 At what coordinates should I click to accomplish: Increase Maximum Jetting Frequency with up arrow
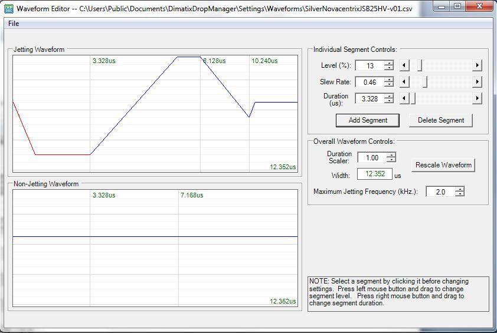point(460,189)
